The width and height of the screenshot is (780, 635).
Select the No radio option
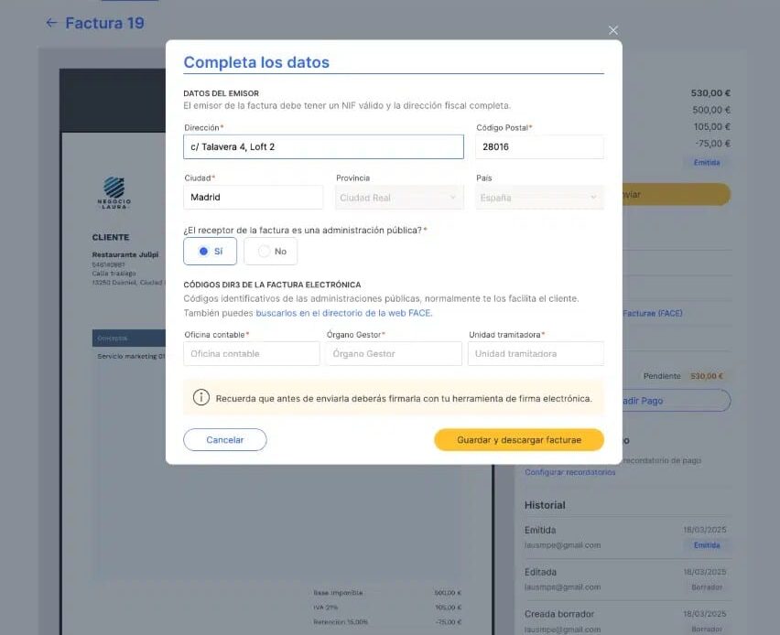tap(271, 251)
